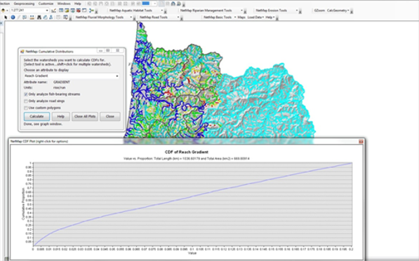Viewport: 419px width, 261px height.
Task: Click the map scale input box
Action: pos(29,10)
